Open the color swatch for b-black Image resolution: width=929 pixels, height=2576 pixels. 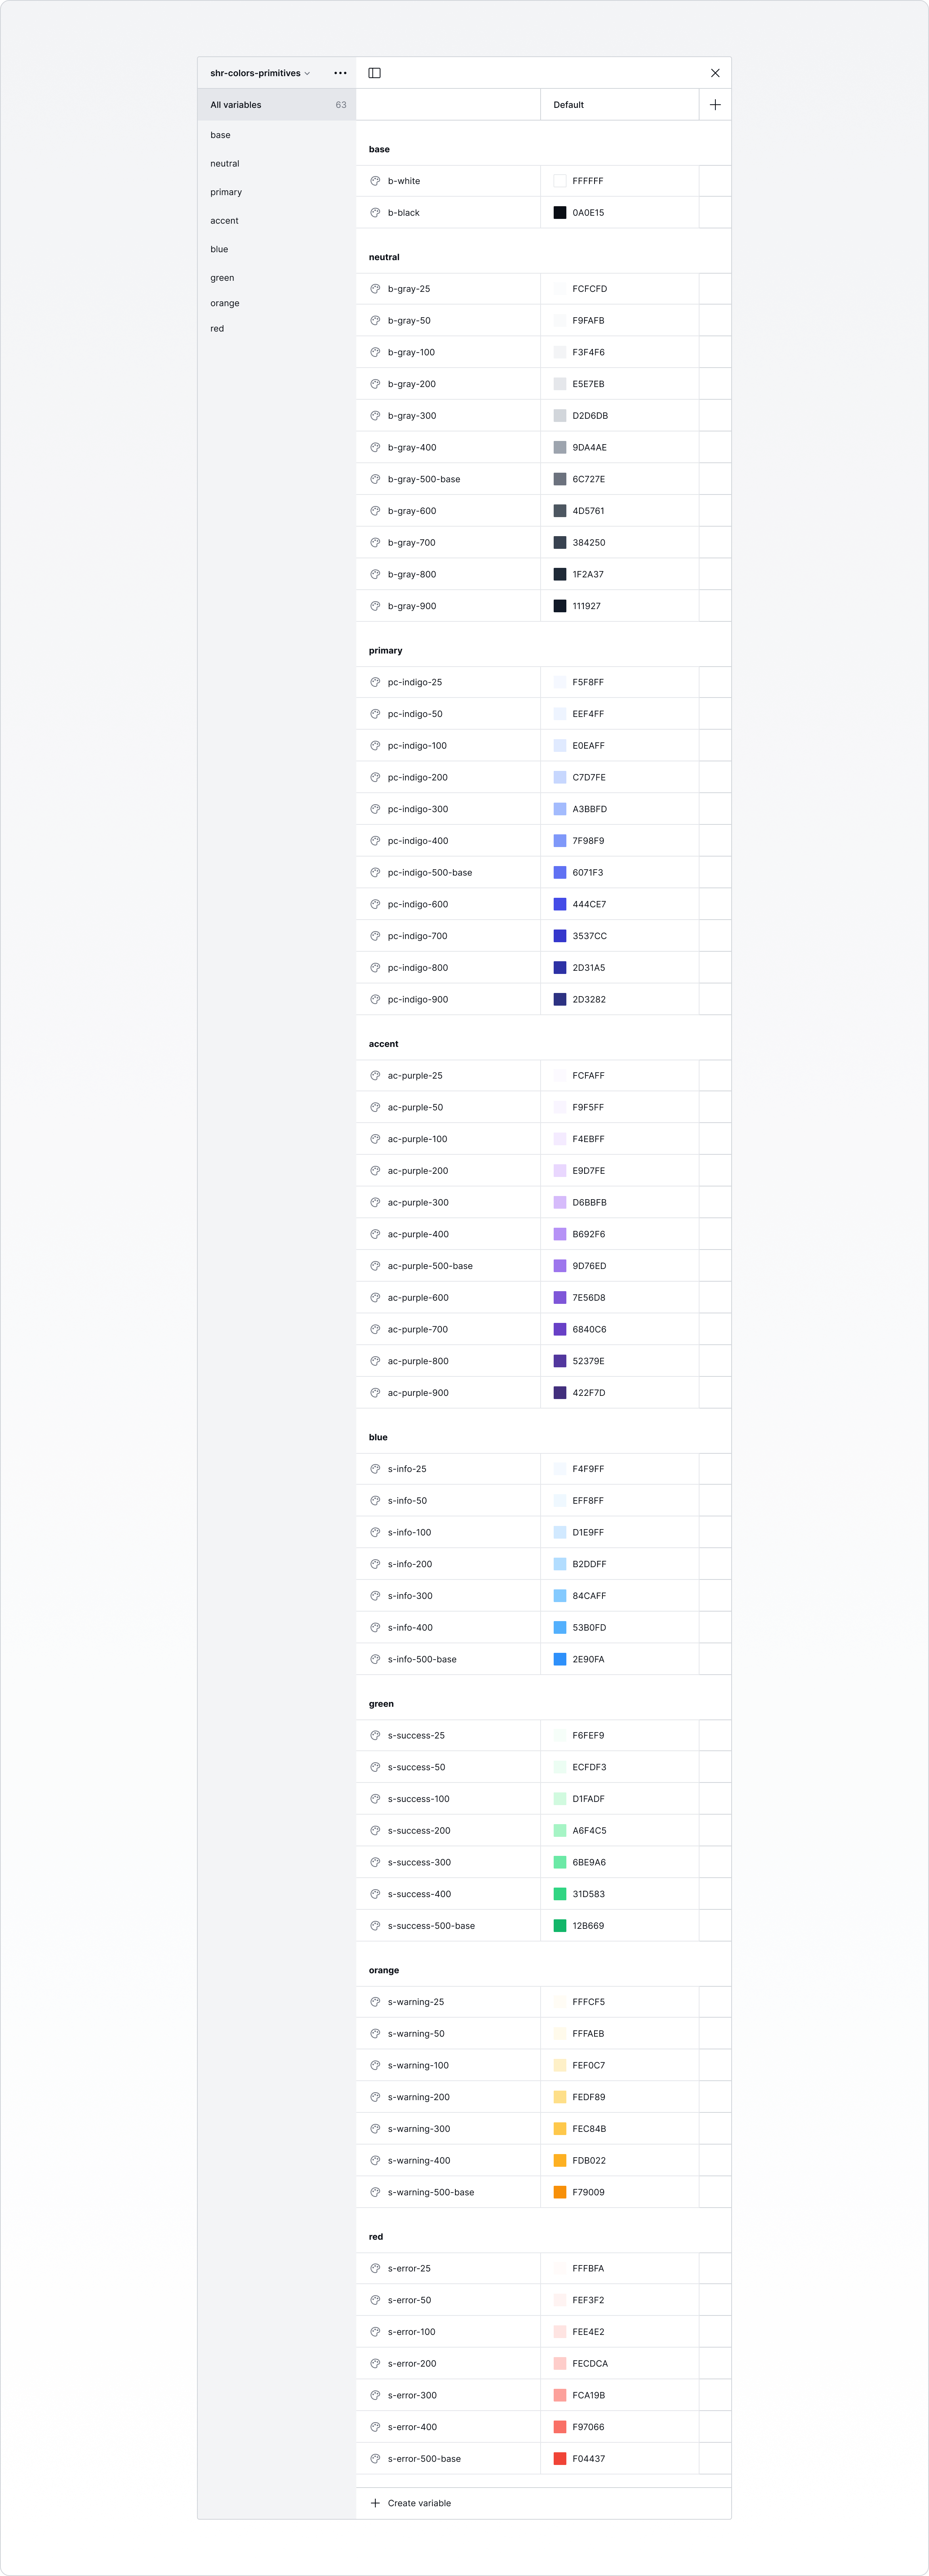pos(560,213)
